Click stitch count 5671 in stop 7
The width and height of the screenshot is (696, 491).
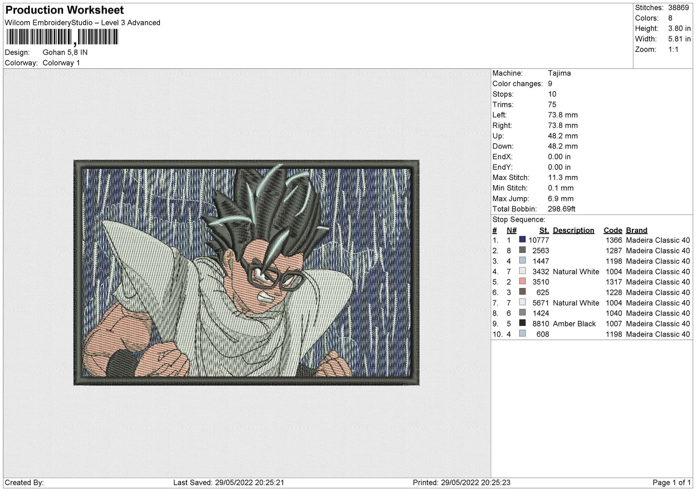[540, 303]
